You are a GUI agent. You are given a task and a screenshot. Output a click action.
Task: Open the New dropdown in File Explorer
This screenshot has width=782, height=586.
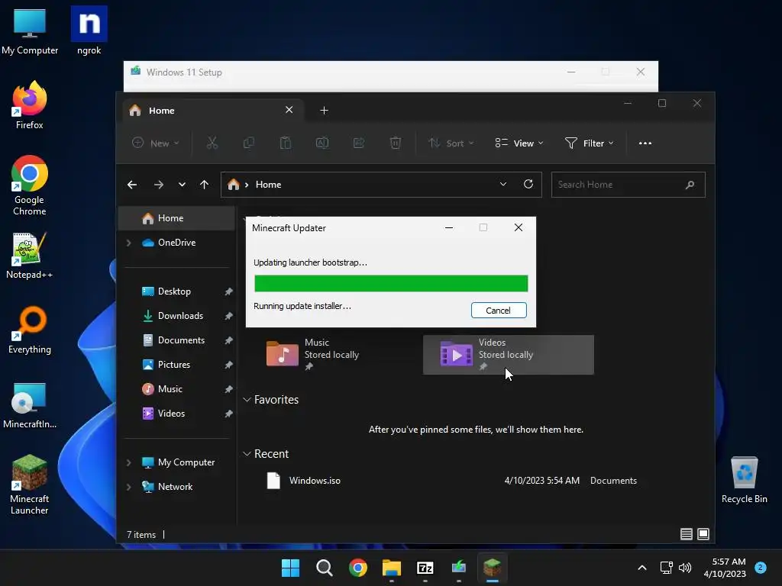156,143
